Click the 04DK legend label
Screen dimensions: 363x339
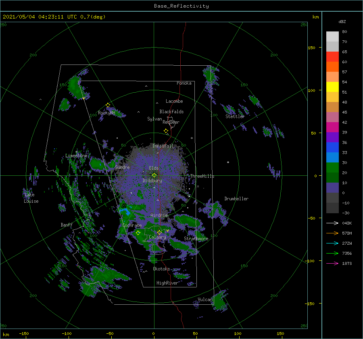coord(347,223)
